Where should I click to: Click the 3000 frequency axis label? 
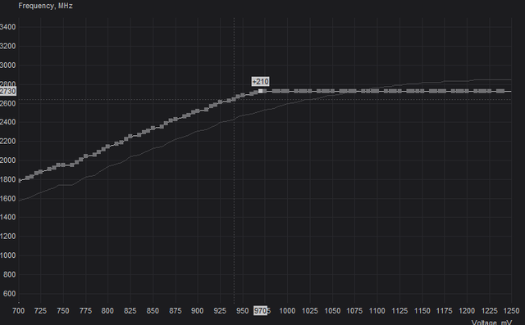tap(7, 65)
